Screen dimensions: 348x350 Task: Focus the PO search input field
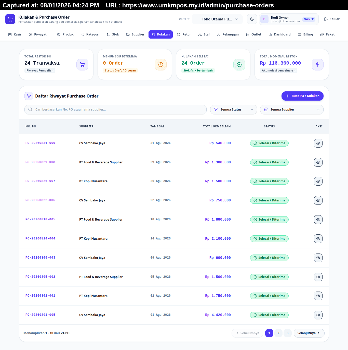point(115,110)
